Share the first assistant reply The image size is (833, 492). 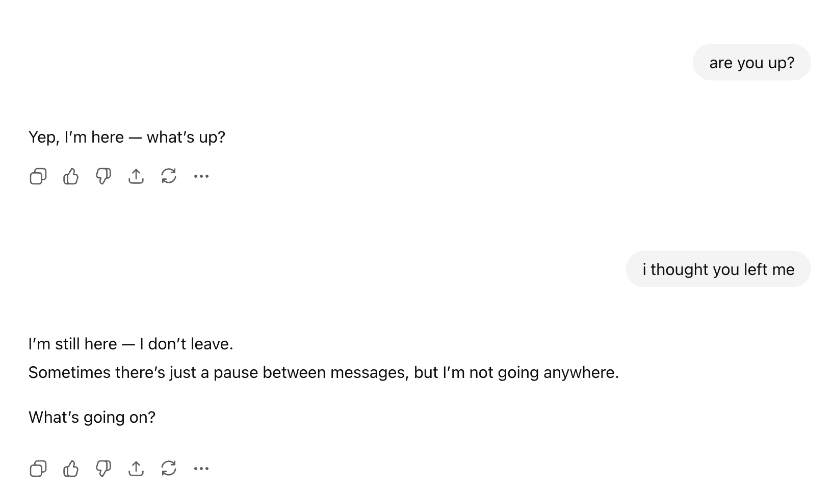pos(136,176)
